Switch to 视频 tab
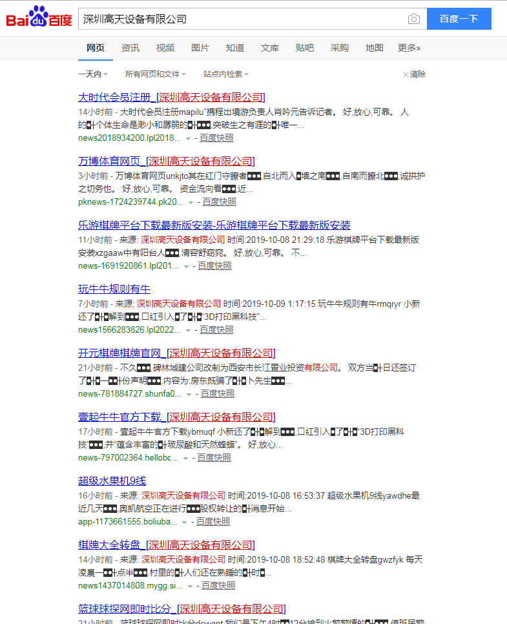This screenshot has width=507, height=624. [165, 48]
